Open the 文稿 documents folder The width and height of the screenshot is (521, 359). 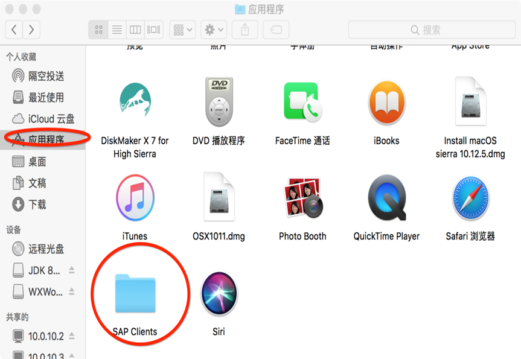coord(42,183)
